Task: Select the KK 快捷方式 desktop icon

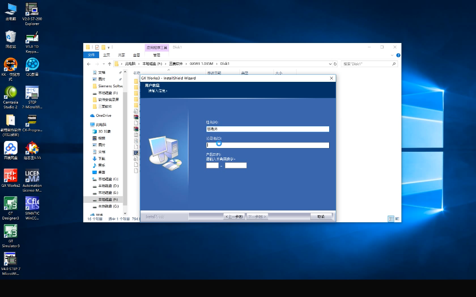Action: 10,70
